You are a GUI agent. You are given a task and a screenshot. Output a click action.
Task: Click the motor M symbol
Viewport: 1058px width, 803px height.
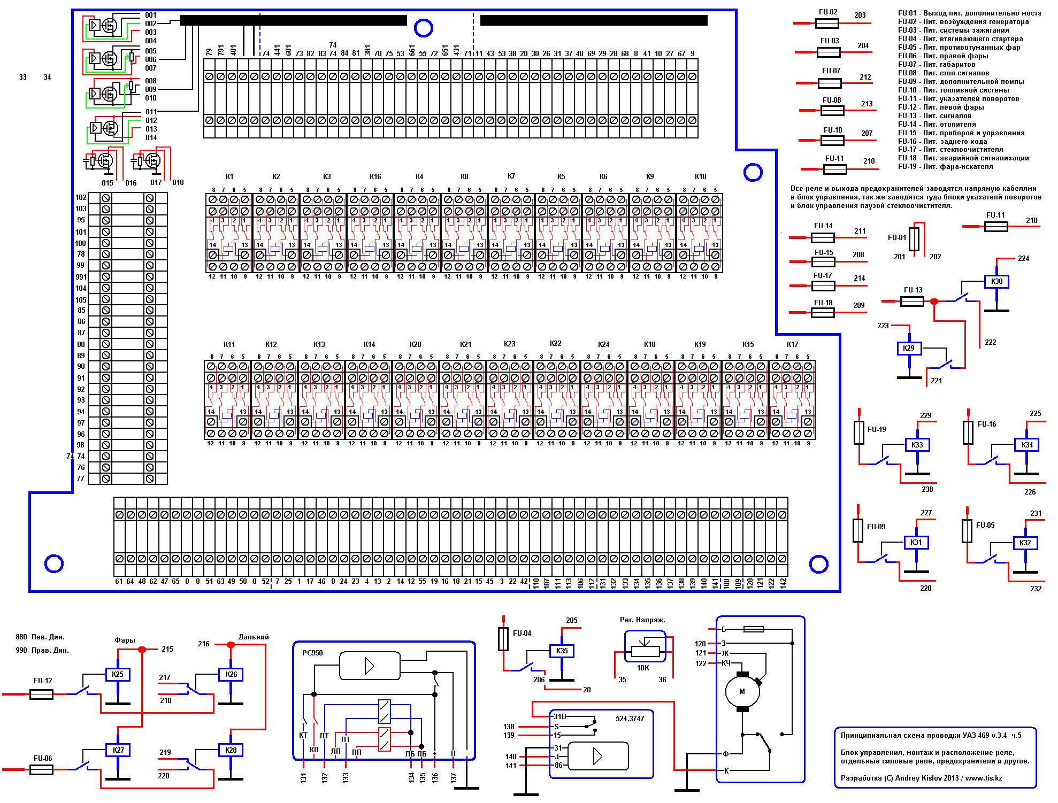click(742, 691)
